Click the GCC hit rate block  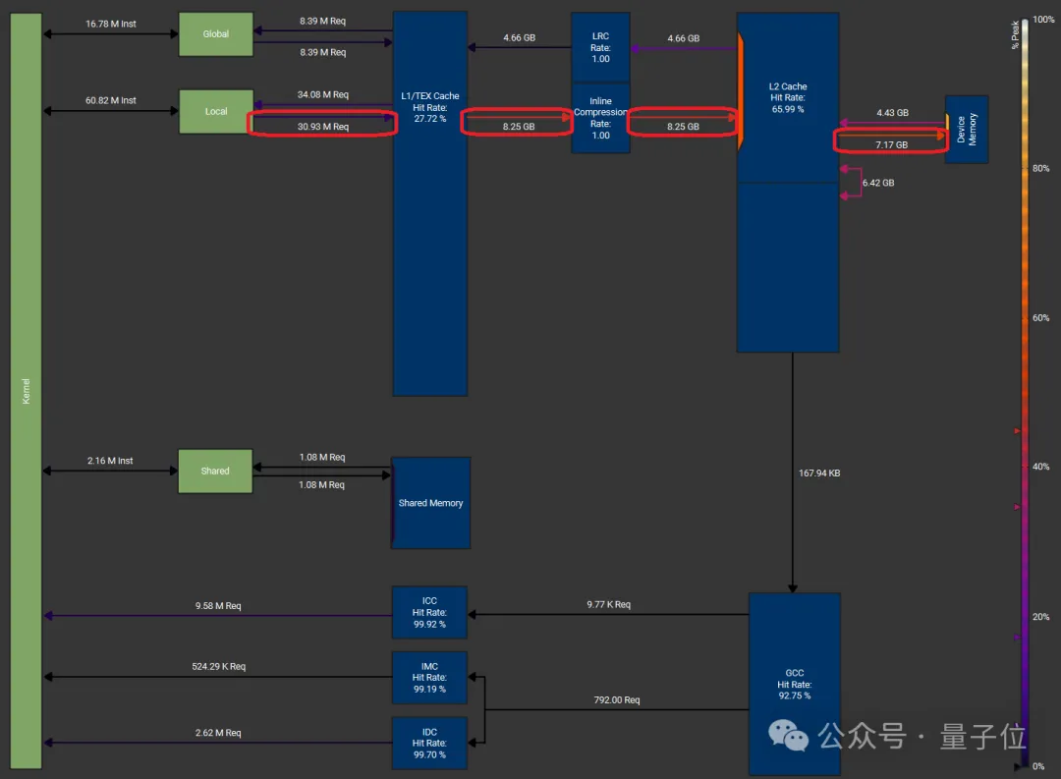[794, 684]
